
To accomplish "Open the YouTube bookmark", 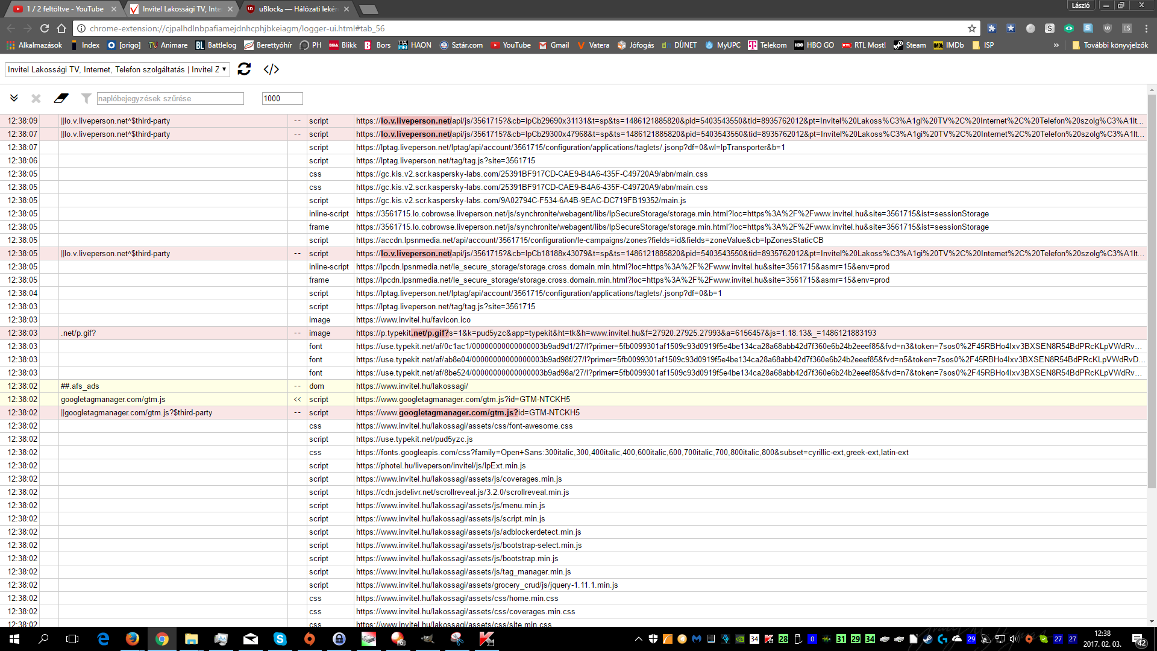I will pyautogui.click(x=510, y=45).
